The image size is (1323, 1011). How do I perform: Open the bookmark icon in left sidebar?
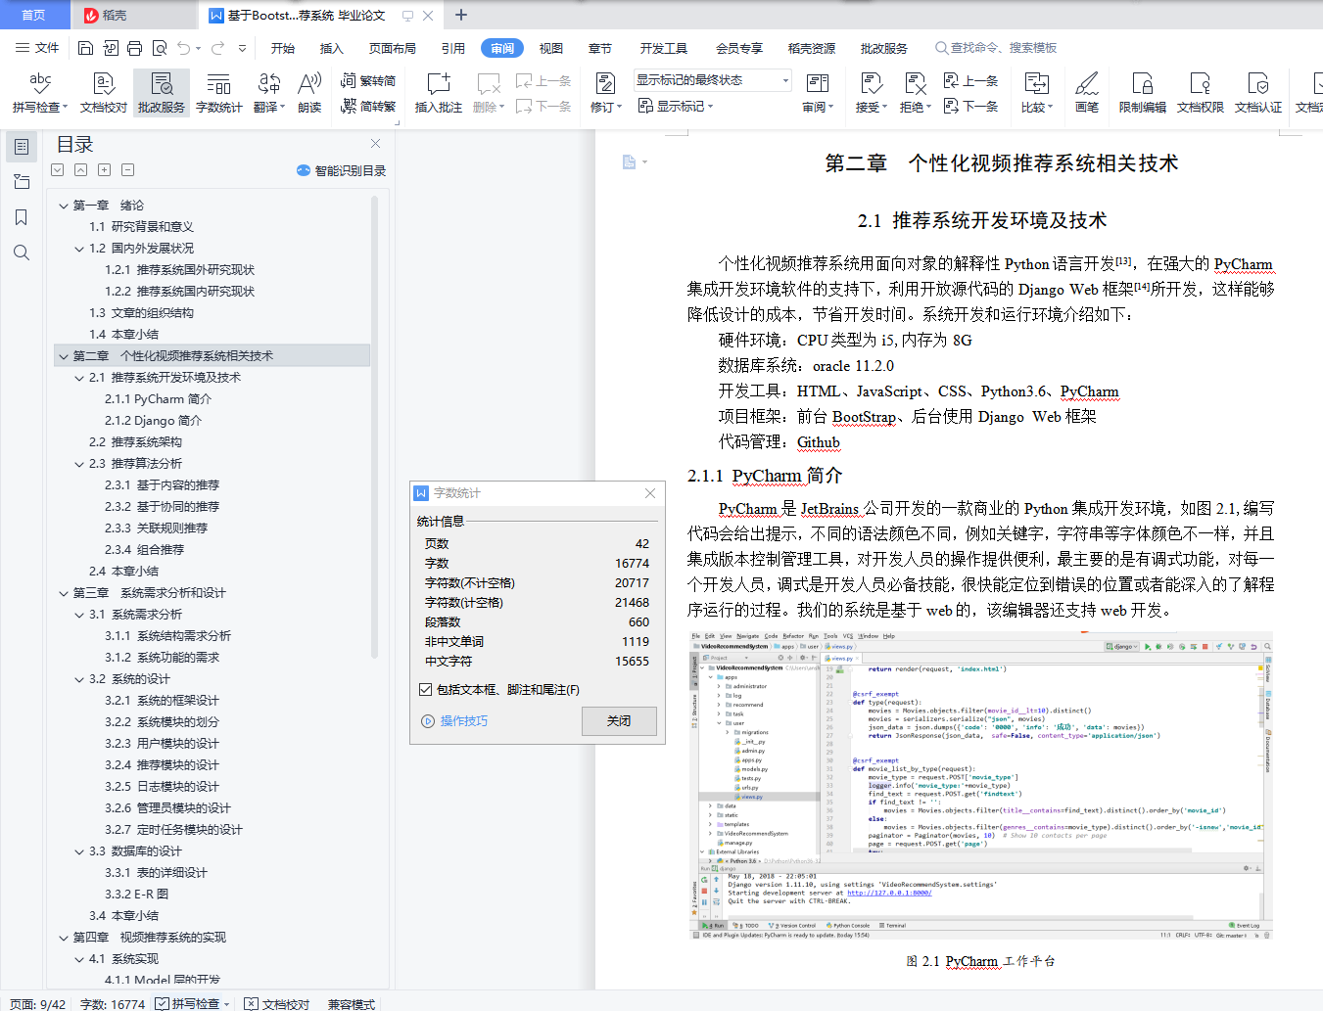(22, 217)
